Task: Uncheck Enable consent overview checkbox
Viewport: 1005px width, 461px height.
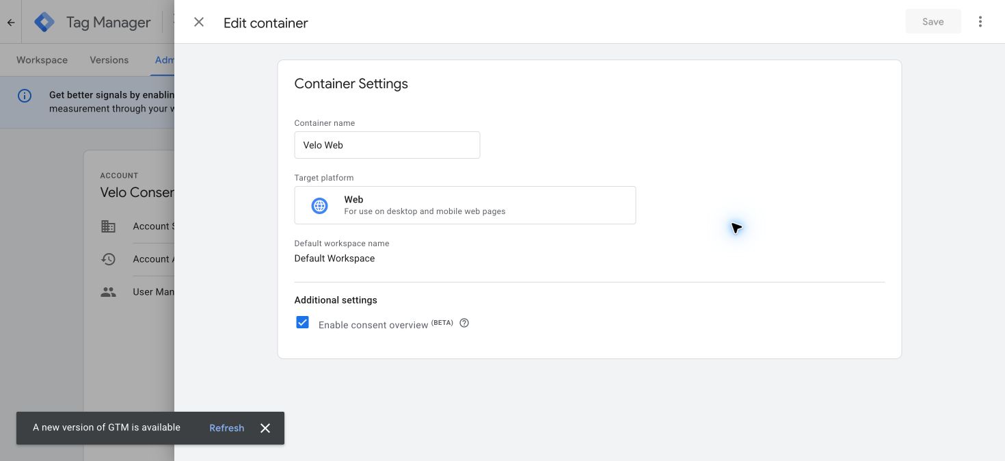Action: click(302, 322)
